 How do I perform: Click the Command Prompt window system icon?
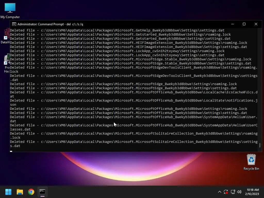[x=14, y=24]
